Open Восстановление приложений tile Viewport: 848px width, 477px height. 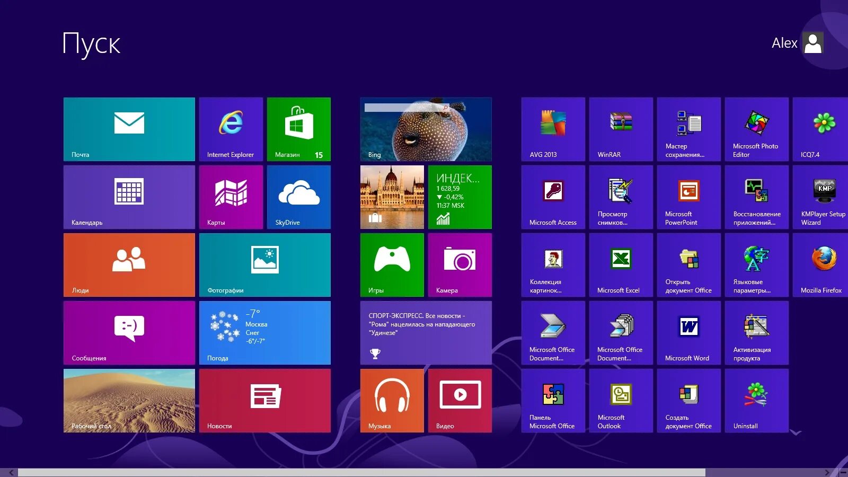pos(757,197)
